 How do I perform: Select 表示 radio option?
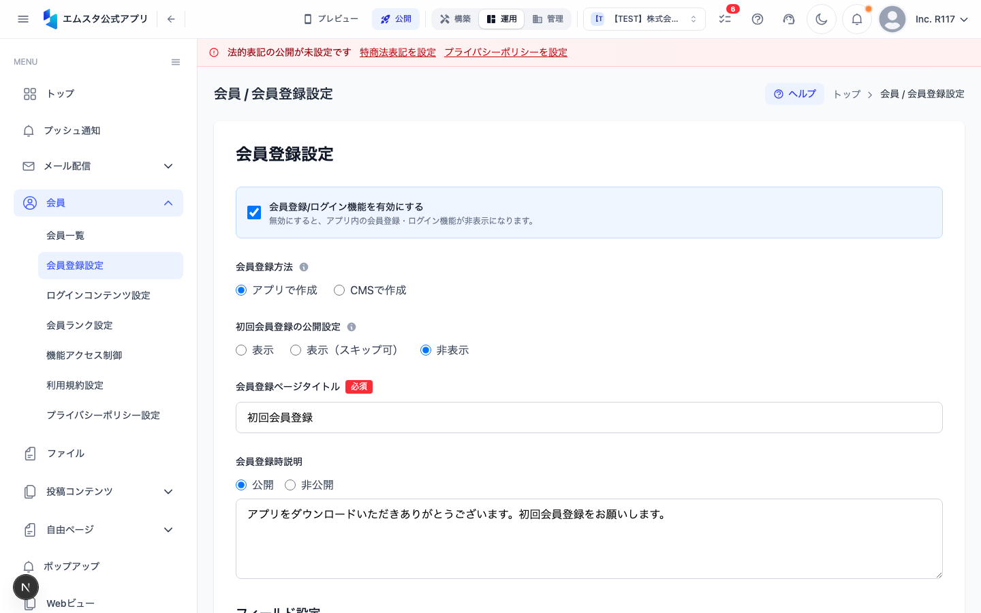[x=241, y=350]
